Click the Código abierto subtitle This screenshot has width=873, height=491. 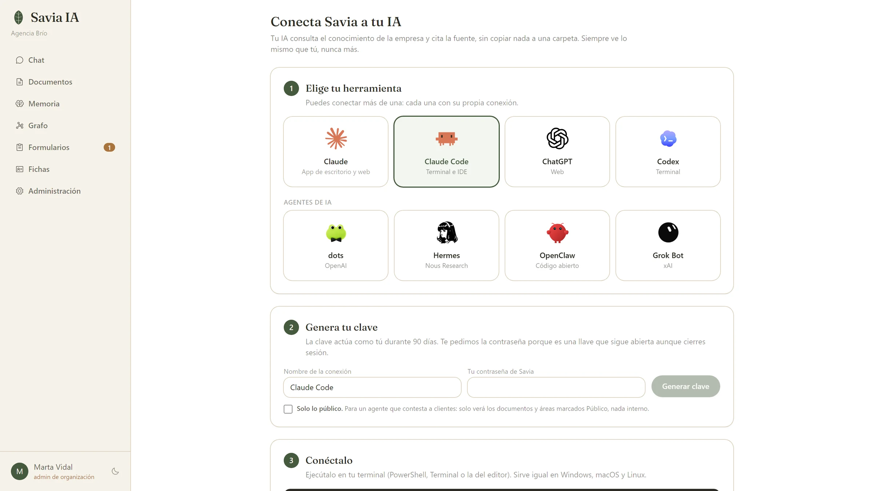[557, 266]
